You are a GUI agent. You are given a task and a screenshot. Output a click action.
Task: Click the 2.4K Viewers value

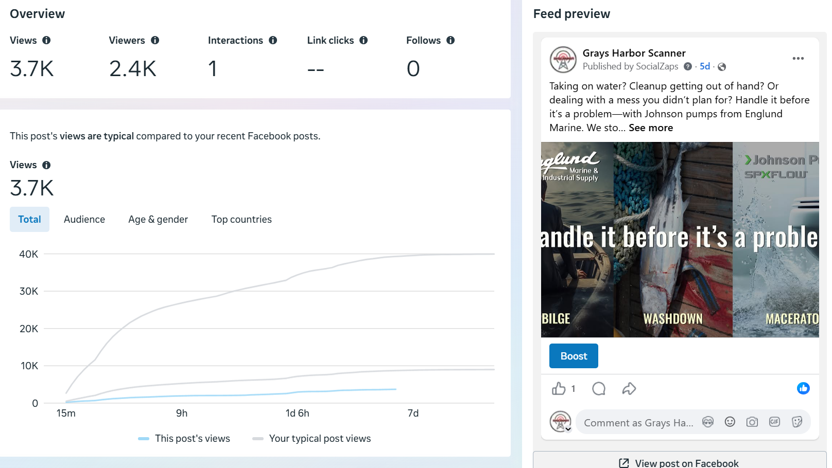click(133, 69)
